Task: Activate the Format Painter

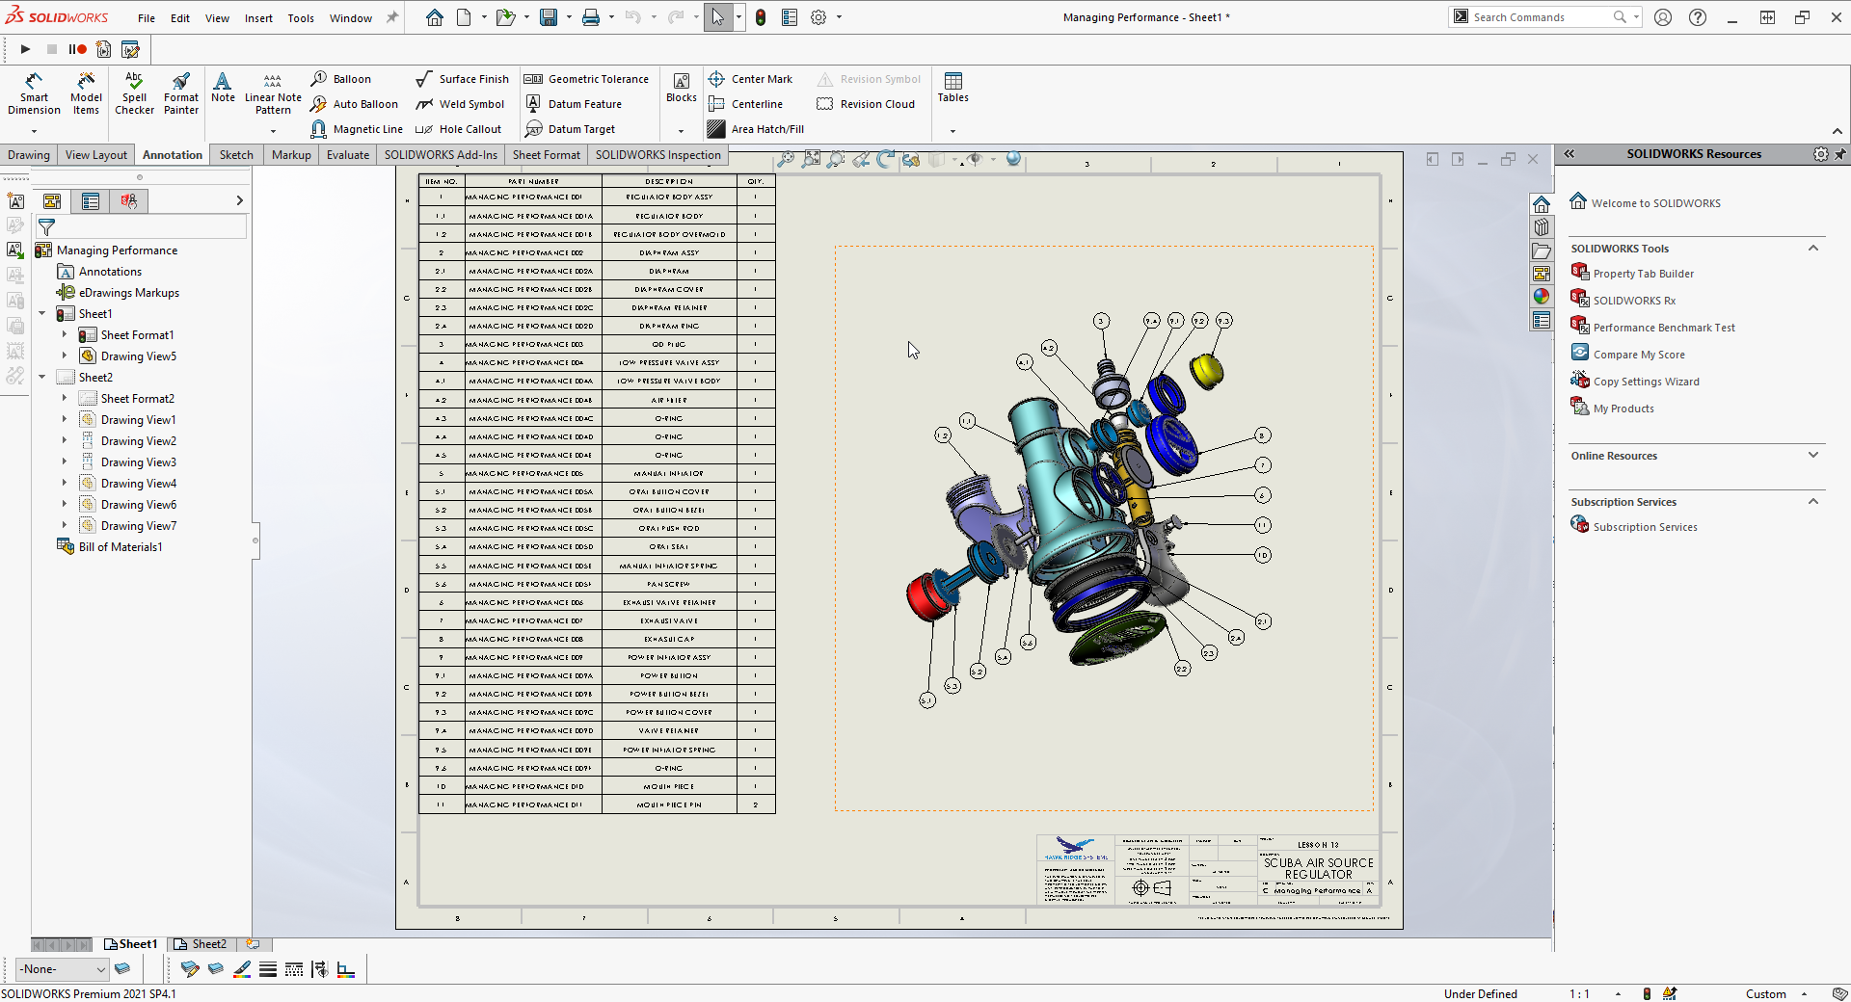Action: [181, 93]
